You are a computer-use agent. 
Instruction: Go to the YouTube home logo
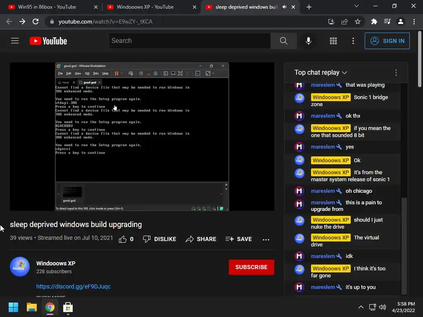tap(48, 41)
